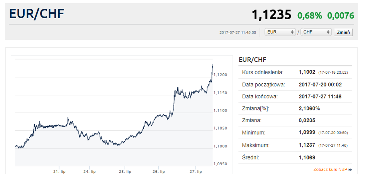Screen dimensions: 365x174
Task: Click the EUR/CHF page heading
Action: [x=37, y=14]
